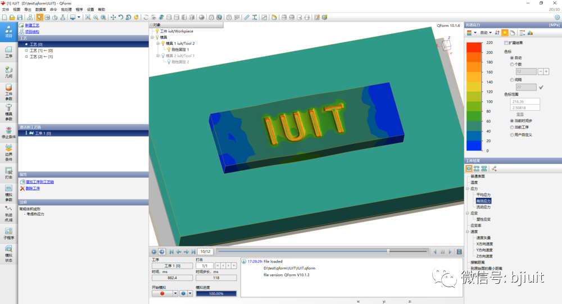Viewport: 562px width, 304px height.
Task: Collapse the 模具 1 iuit/Tool 2 node
Action: [x=158, y=43]
